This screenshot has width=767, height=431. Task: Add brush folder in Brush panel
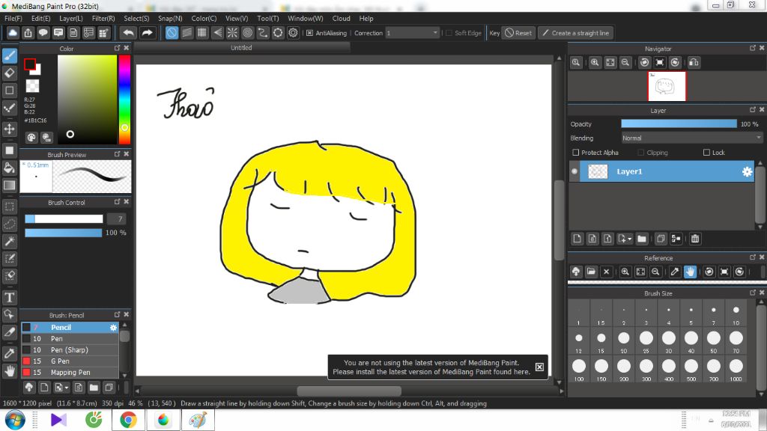(x=94, y=388)
